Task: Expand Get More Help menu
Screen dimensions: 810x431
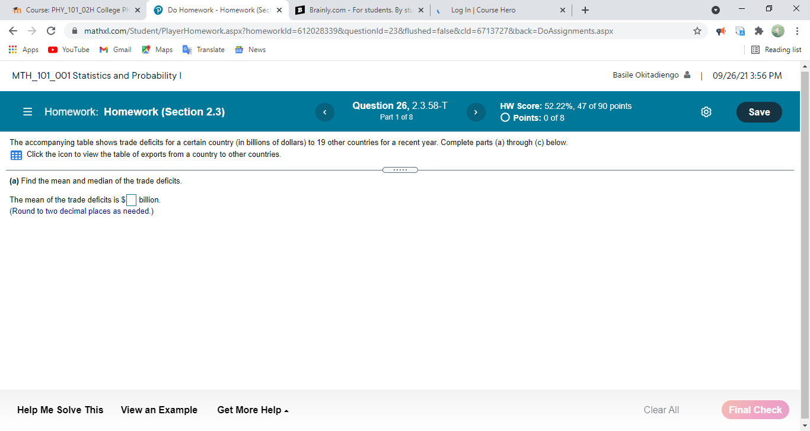Action: (x=253, y=410)
